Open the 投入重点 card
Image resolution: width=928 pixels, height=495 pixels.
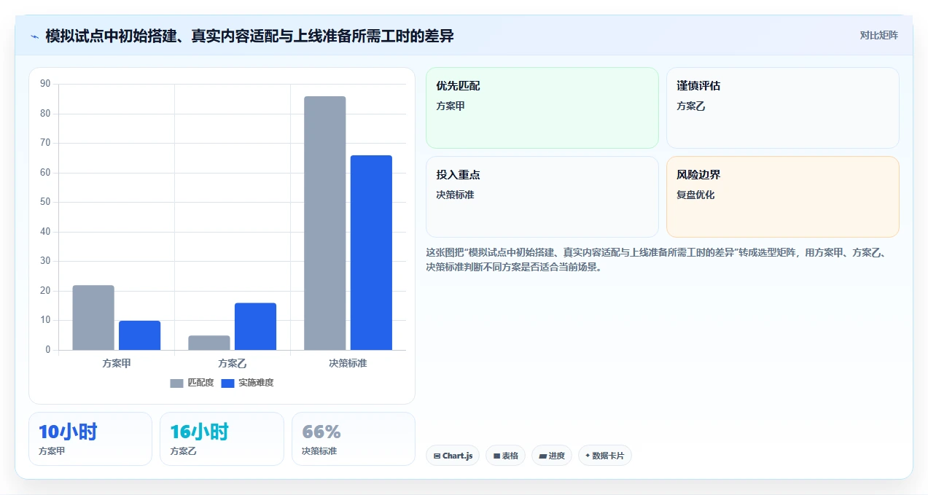[x=542, y=197]
